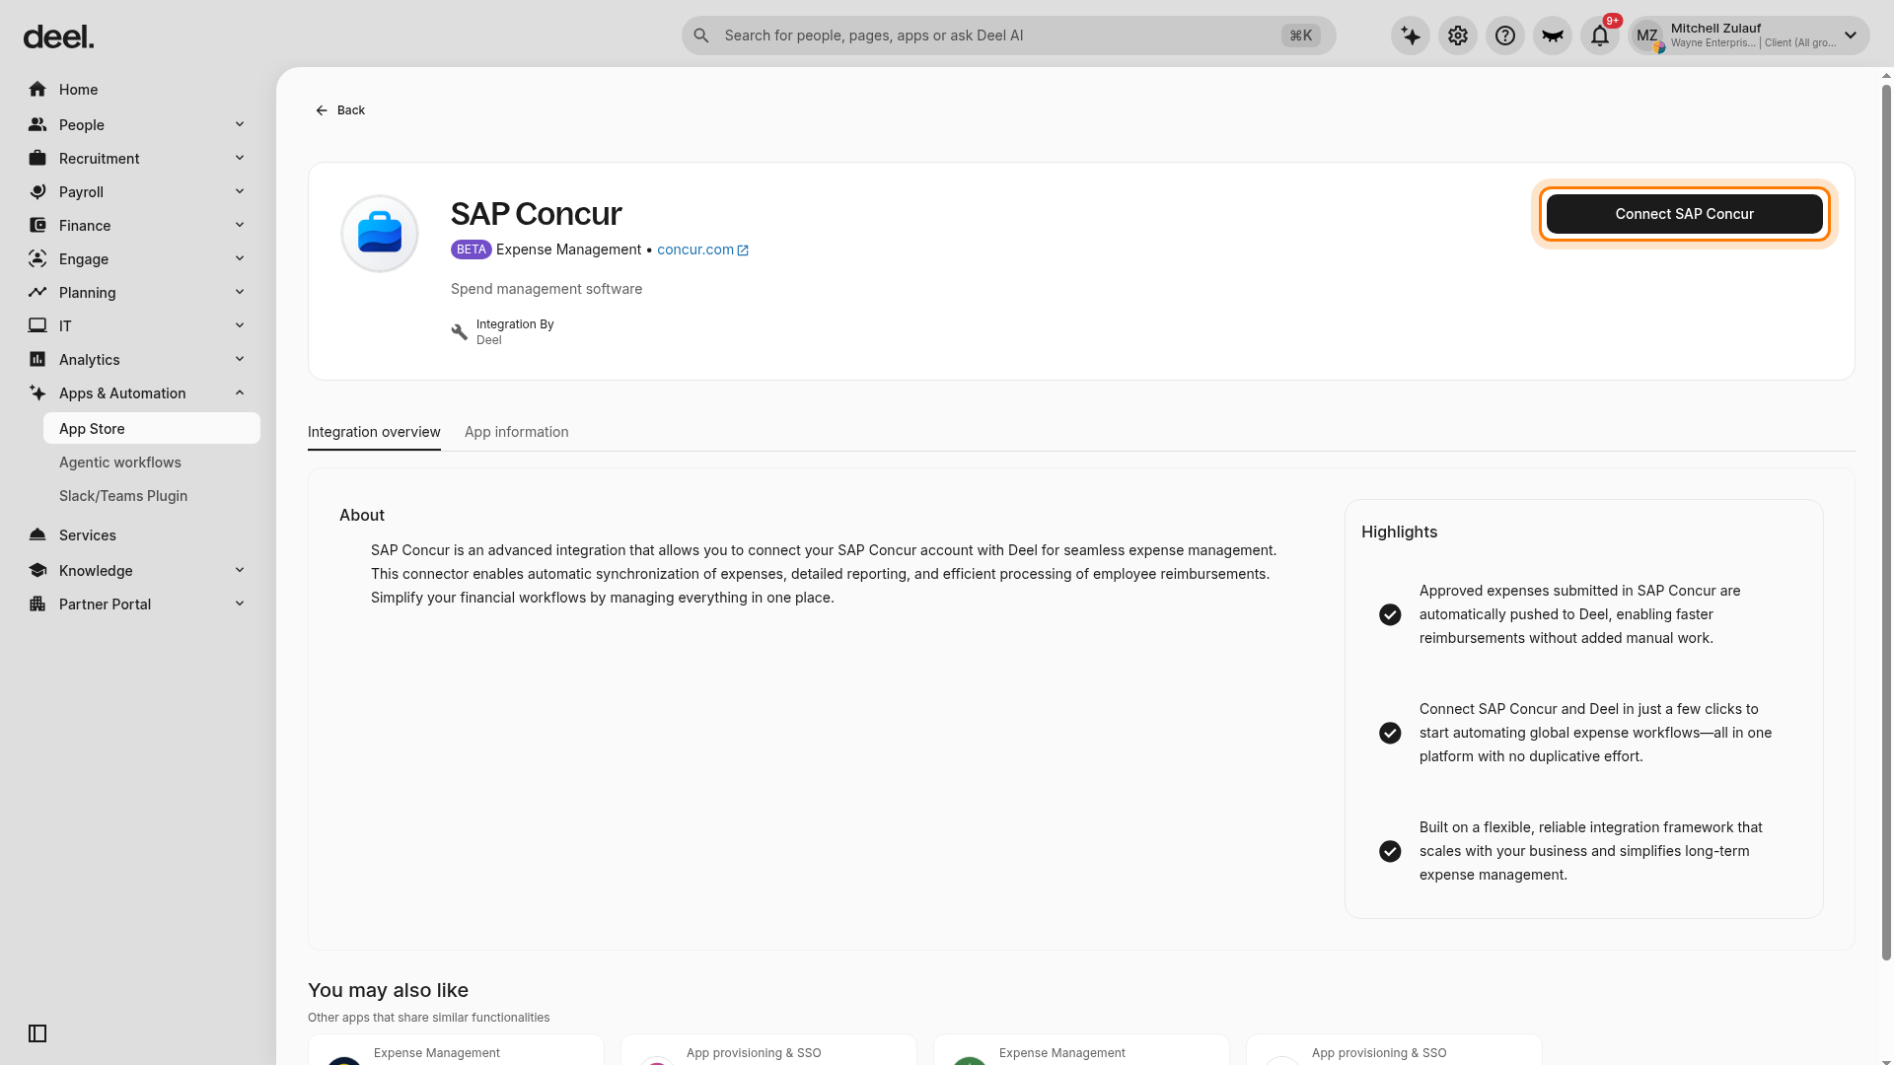The height and width of the screenshot is (1065, 1894).
Task: Open Slack/Teams Plugin submenu item
Action: tap(123, 496)
